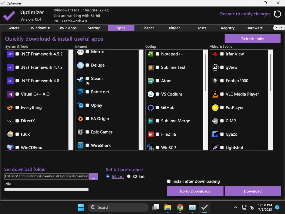Open Google Chrome from the taskbar

tap(180, 207)
